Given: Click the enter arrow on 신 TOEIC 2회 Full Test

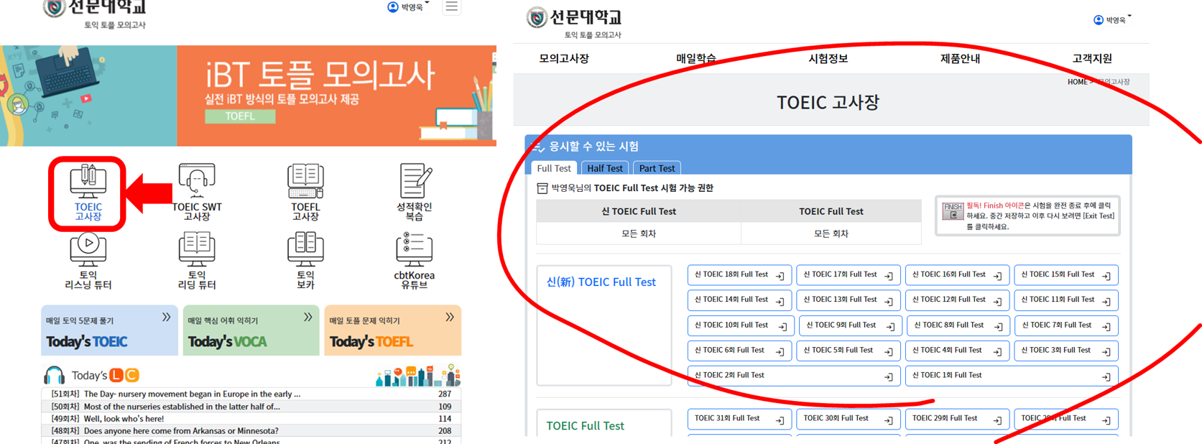Looking at the screenshot, I should click(889, 376).
